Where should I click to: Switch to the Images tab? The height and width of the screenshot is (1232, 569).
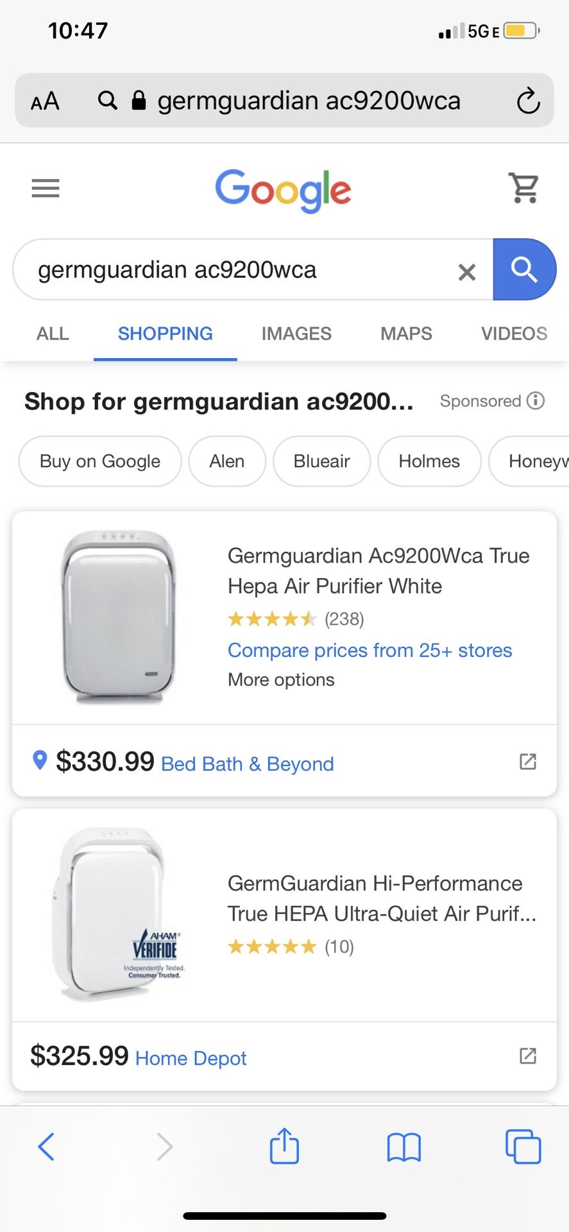pyautogui.click(x=296, y=334)
